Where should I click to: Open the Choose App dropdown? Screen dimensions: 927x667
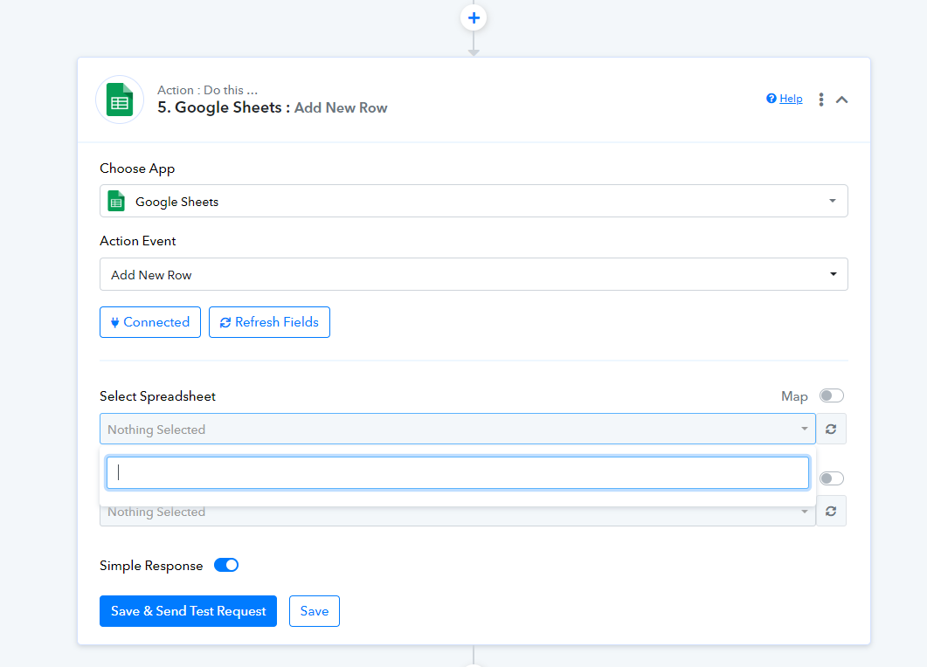(474, 201)
